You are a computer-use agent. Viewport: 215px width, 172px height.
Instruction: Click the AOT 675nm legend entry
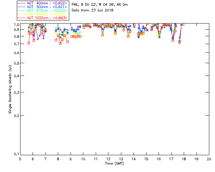tap(47, 10)
